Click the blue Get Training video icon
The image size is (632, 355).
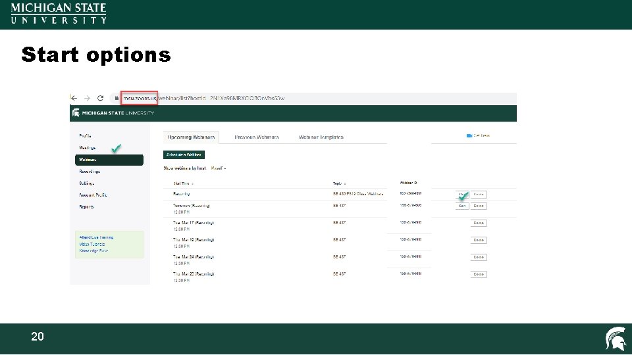[469, 135]
